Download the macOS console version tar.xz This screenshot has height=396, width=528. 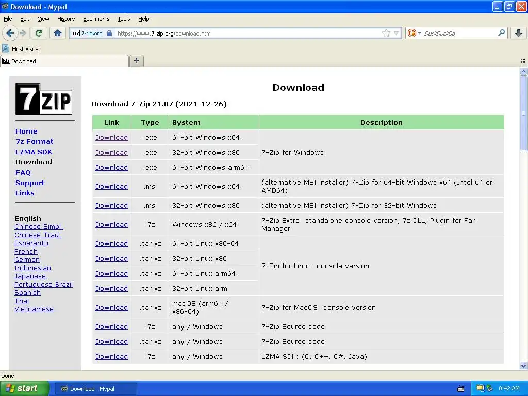pyautogui.click(x=111, y=307)
